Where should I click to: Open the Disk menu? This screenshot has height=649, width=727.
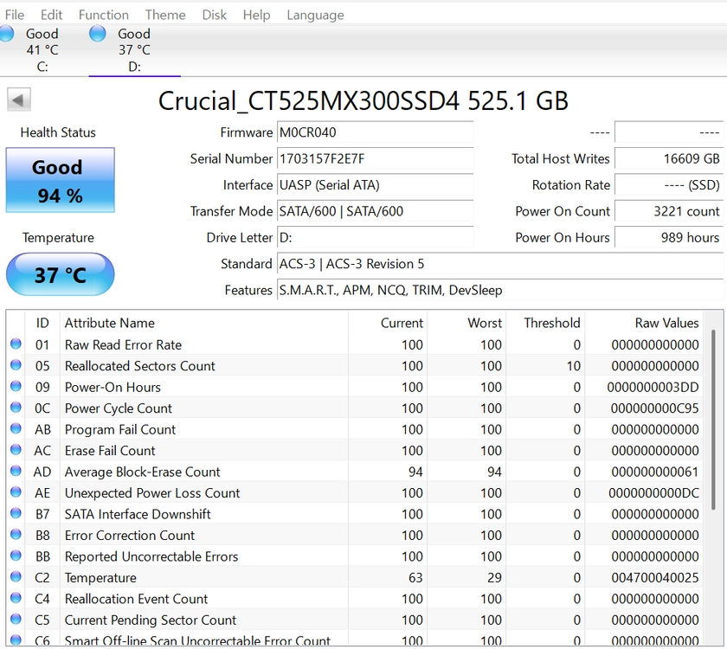tap(215, 15)
